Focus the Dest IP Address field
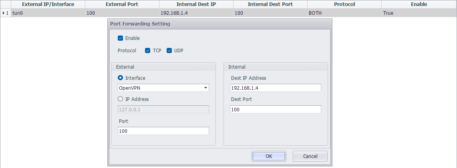457x168 pixels. [276, 88]
